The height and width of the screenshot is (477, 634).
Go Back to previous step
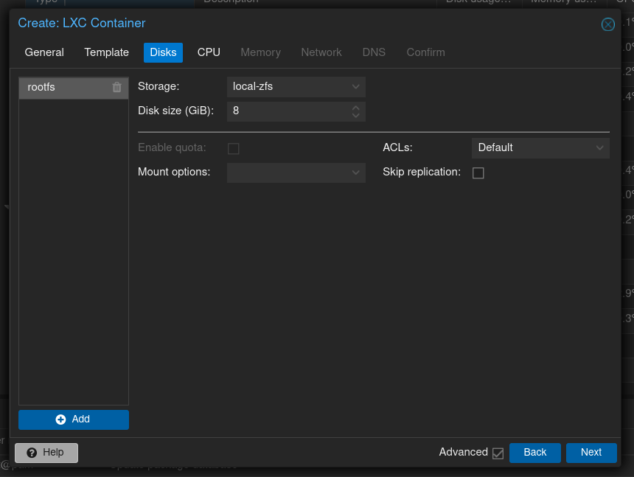click(x=535, y=453)
